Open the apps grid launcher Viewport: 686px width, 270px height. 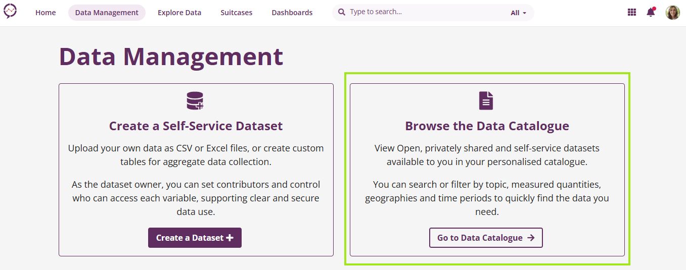click(631, 13)
